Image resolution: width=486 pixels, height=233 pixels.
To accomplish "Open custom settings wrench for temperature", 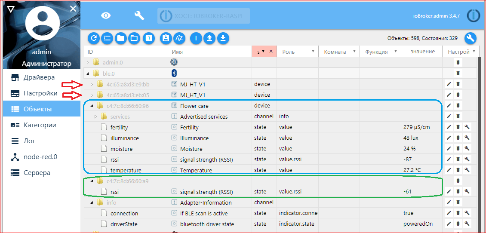I will 467,170.
